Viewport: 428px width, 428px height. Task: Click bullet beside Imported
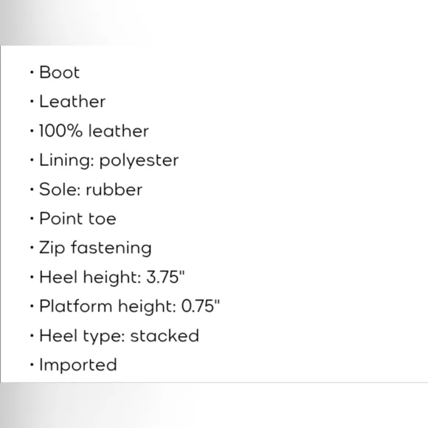[x=32, y=365]
